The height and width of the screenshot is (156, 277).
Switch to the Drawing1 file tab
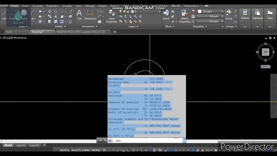[x=38, y=32]
